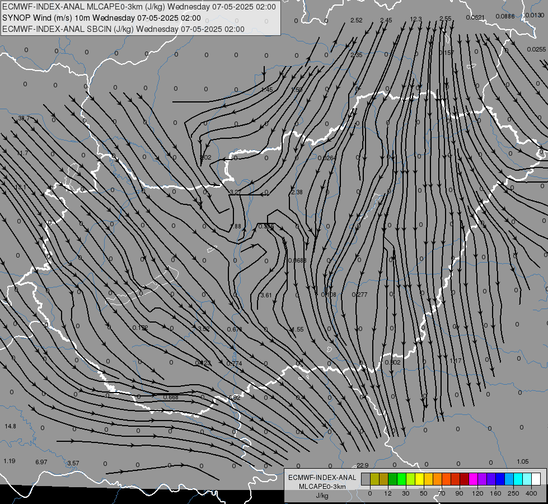548x504 pixels.
Task: Click the SYNOP Wind 10m title line
Action: coord(101,18)
